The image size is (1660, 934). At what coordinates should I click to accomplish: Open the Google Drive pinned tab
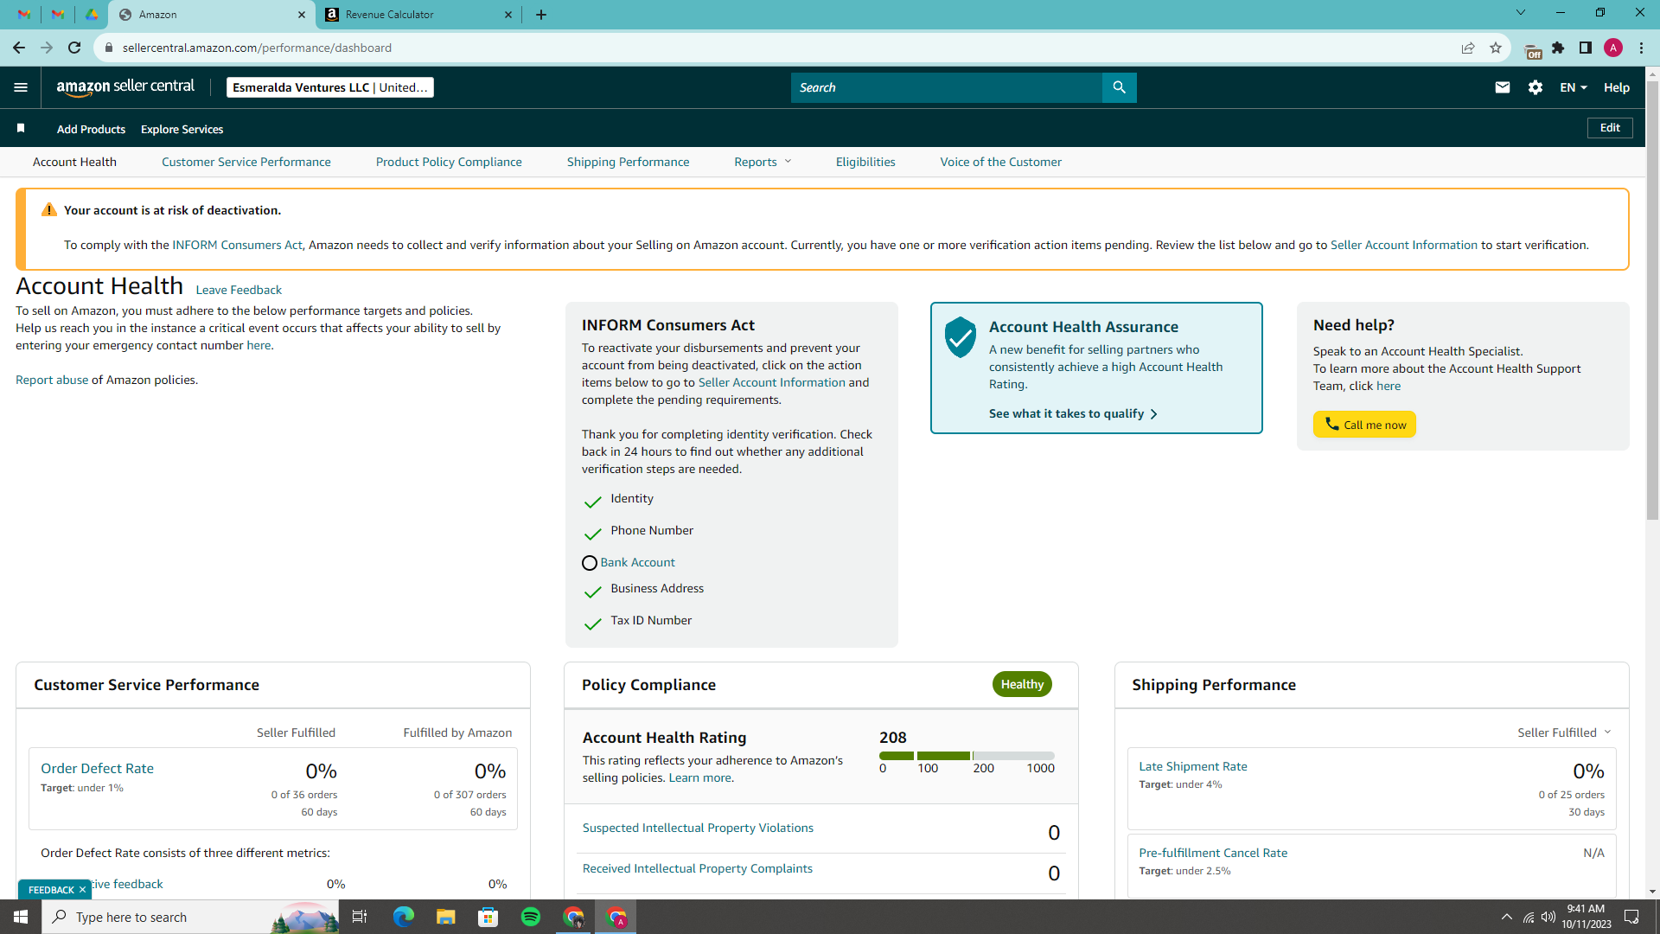pos(91,15)
